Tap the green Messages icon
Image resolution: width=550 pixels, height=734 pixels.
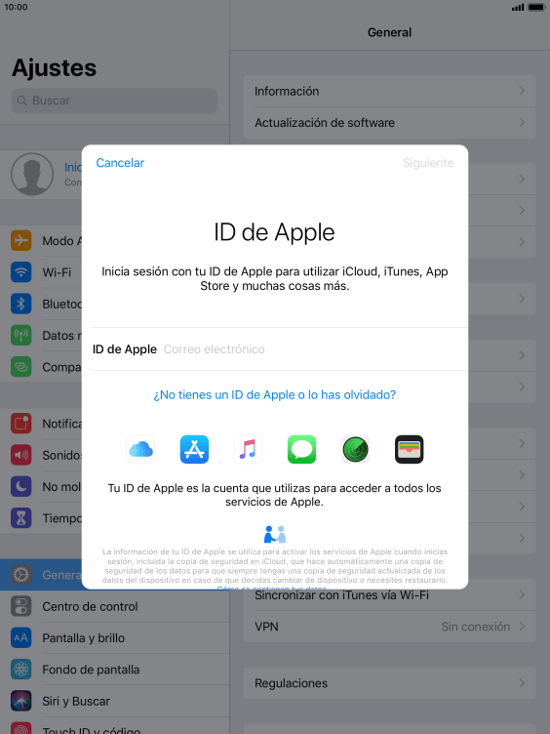pos(301,449)
